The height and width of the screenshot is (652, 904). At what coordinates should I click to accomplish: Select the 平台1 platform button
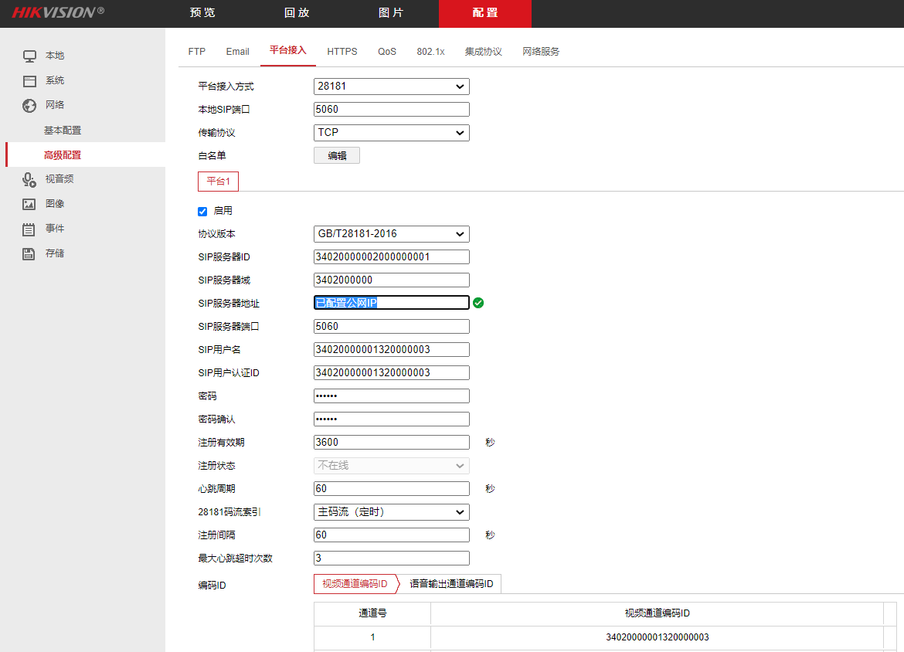coord(218,181)
